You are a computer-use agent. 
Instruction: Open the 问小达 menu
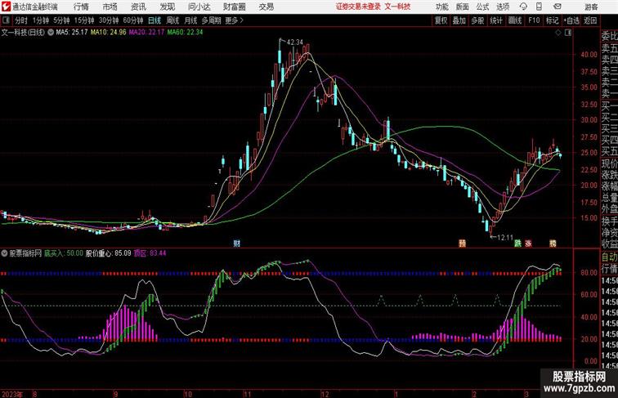pos(199,7)
